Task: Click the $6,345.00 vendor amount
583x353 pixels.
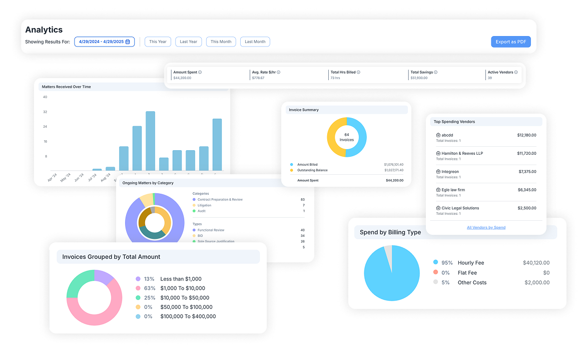Action: click(x=527, y=190)
